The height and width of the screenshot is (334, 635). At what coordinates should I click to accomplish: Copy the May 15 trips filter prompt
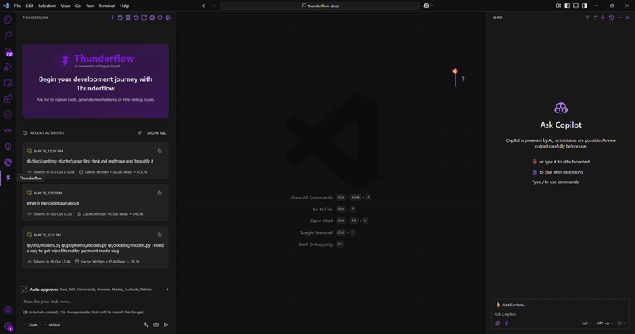pos(160,235)
